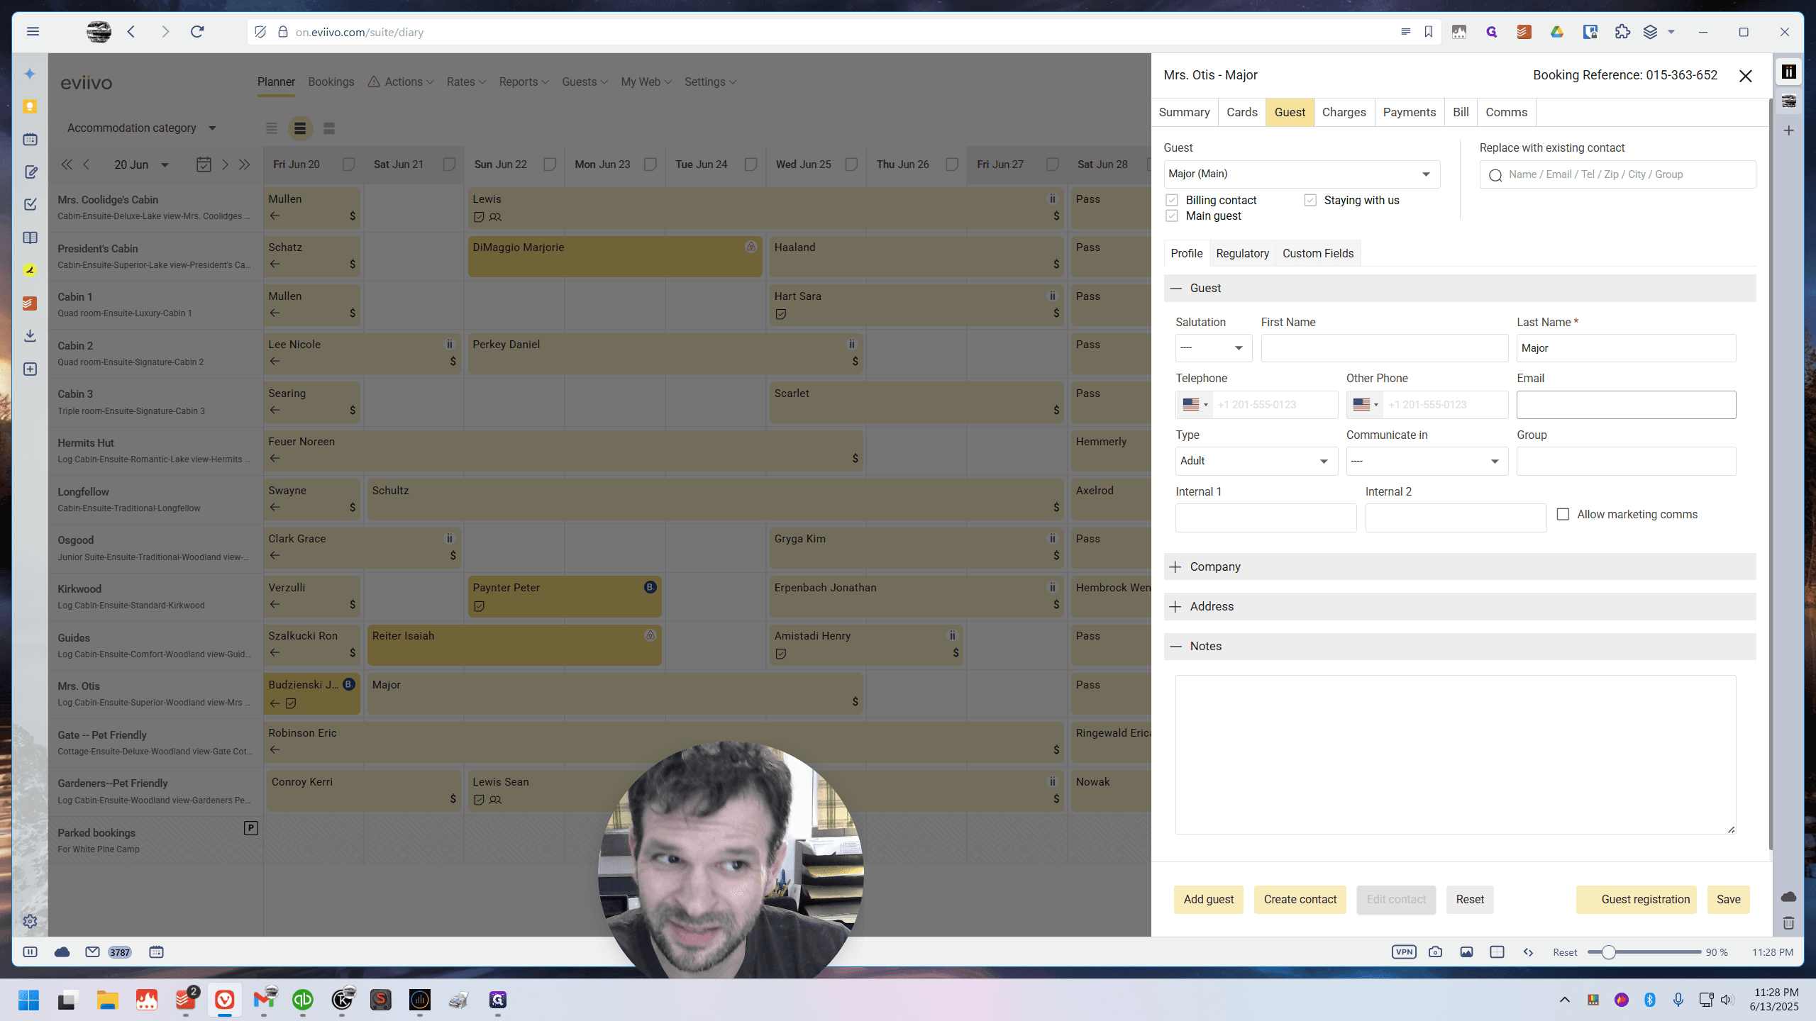
Task: Open browser settings gear in sidebar
Action: (30, 921)
